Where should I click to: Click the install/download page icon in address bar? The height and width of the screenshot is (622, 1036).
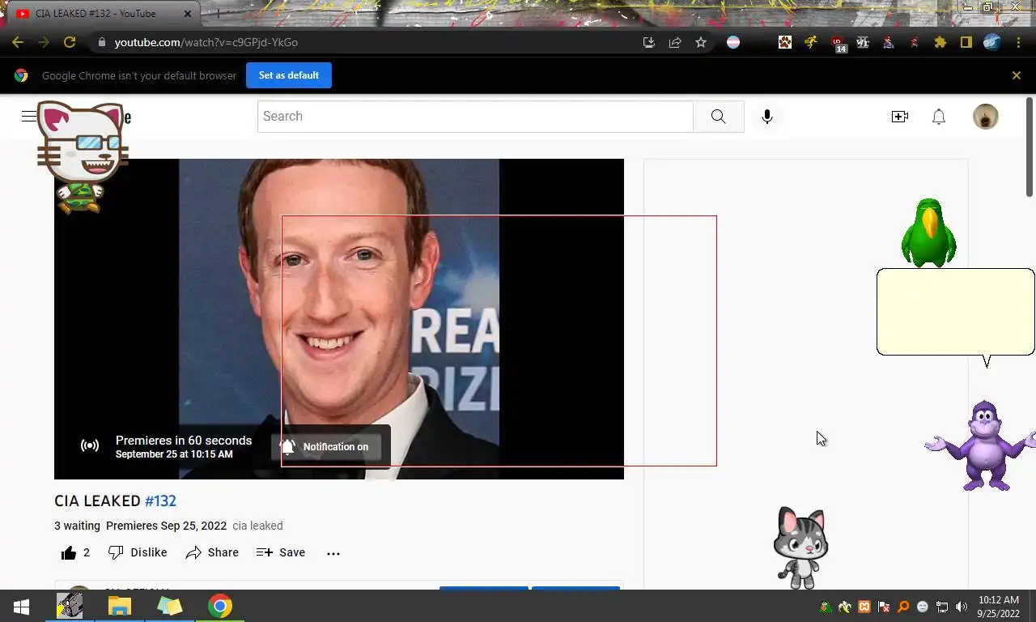pyautogui.click(x=649, y=42)
